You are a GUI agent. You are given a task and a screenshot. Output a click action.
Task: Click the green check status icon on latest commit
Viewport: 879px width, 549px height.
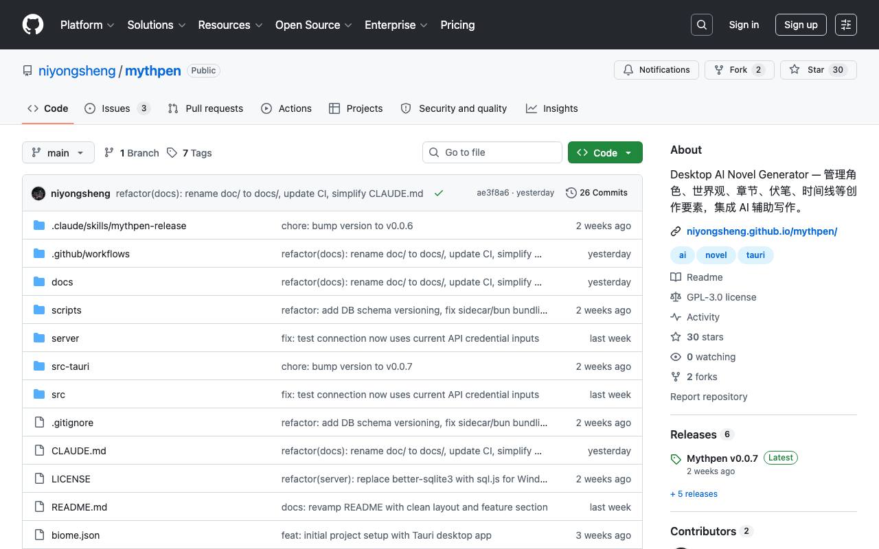(439, 193)
